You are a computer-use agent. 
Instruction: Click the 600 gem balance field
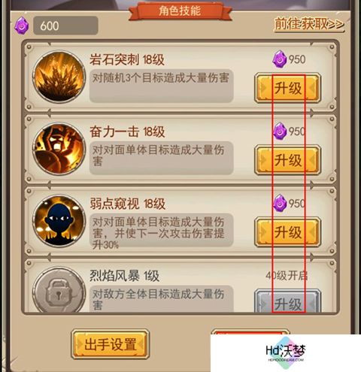(x=65, y=26)
